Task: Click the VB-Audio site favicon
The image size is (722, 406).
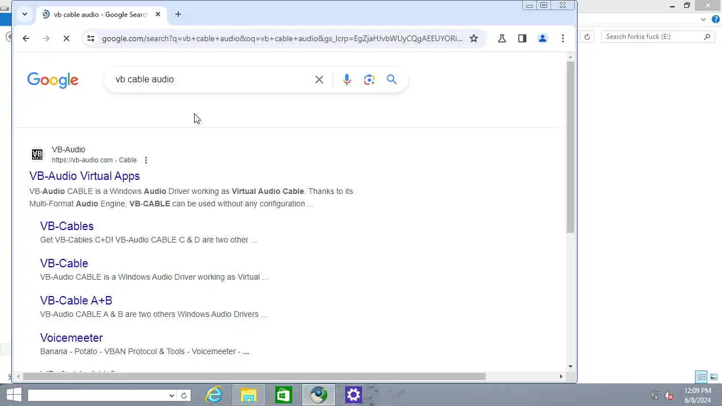Action: click(37, 154)
